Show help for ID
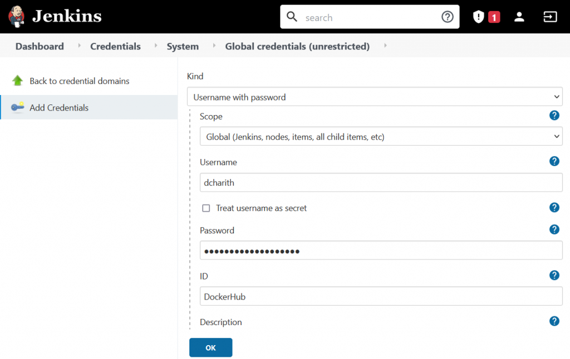Viewport: 570px width, 359px height. click(x=554, y=275)
